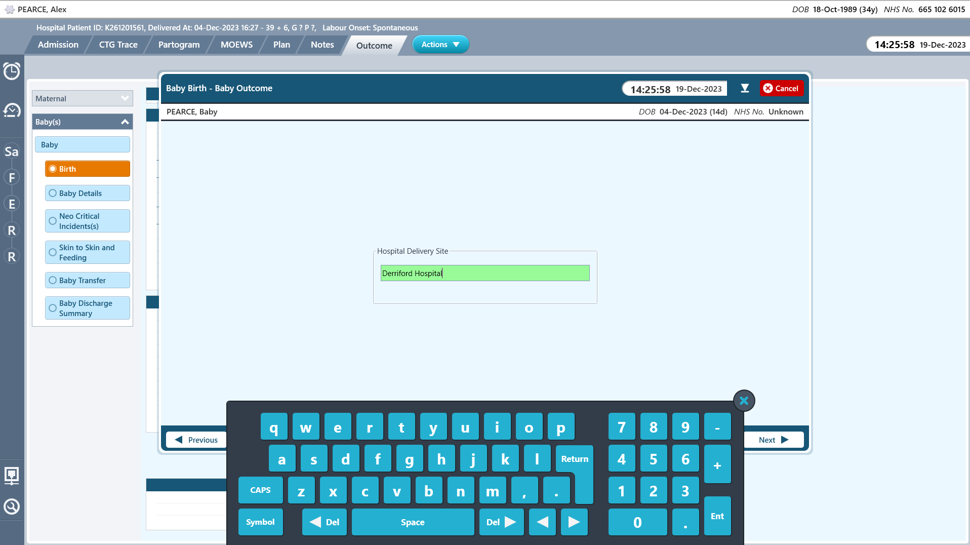
Task: Click the dialog date-time field
Action: [x=675, y=89]
